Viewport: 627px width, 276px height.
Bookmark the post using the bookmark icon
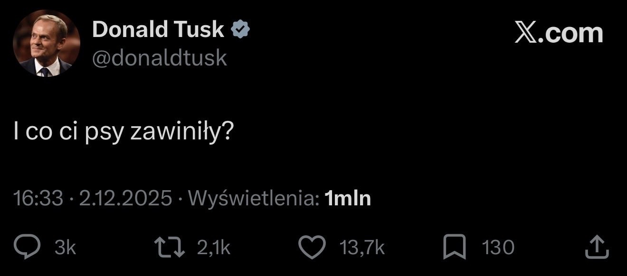[x=455, y=248]
